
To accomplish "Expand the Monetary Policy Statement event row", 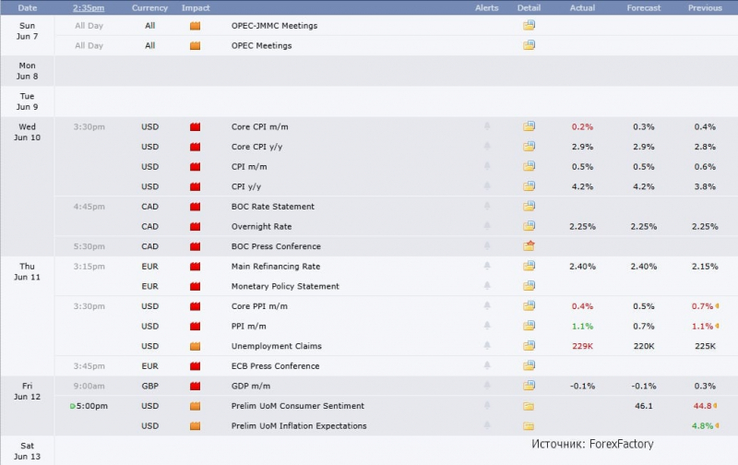I will [397, 286].
